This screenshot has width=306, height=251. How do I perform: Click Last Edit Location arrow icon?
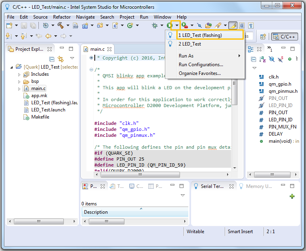click(x=39, y=36)
